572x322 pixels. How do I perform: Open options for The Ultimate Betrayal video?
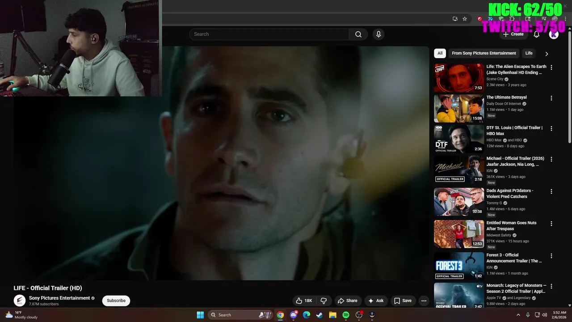pyautogui.click(x=551, y=98)
